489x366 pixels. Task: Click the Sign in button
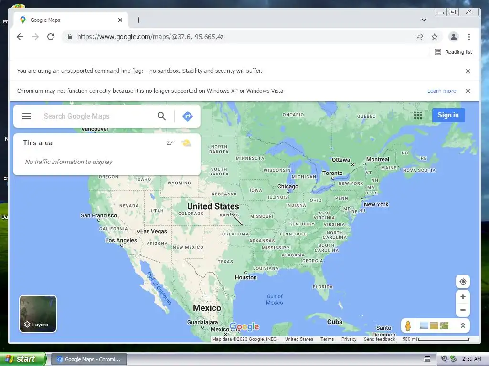tap(448, 115)
